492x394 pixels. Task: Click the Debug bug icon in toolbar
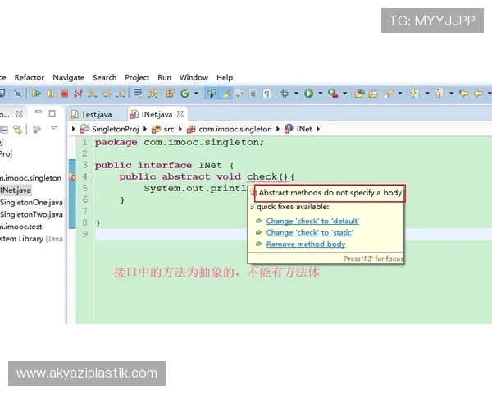tap(284, 94)
